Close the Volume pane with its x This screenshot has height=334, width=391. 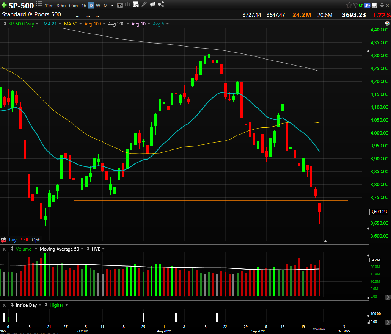[4, 249]
